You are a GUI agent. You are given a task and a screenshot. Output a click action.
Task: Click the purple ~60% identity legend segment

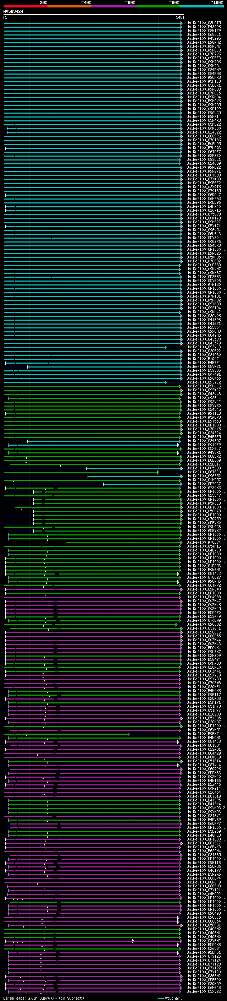point(114,6)
